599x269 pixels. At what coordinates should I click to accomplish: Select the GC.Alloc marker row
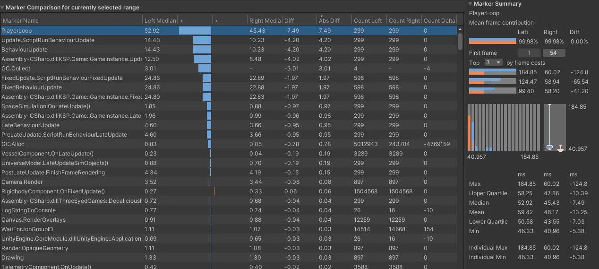click(229, 144)
